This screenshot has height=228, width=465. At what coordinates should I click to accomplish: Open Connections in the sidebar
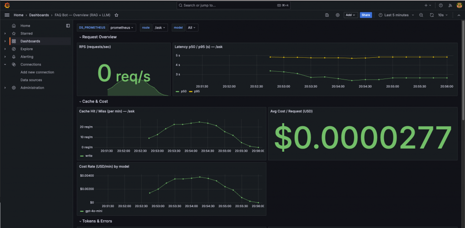pos(31,64)
